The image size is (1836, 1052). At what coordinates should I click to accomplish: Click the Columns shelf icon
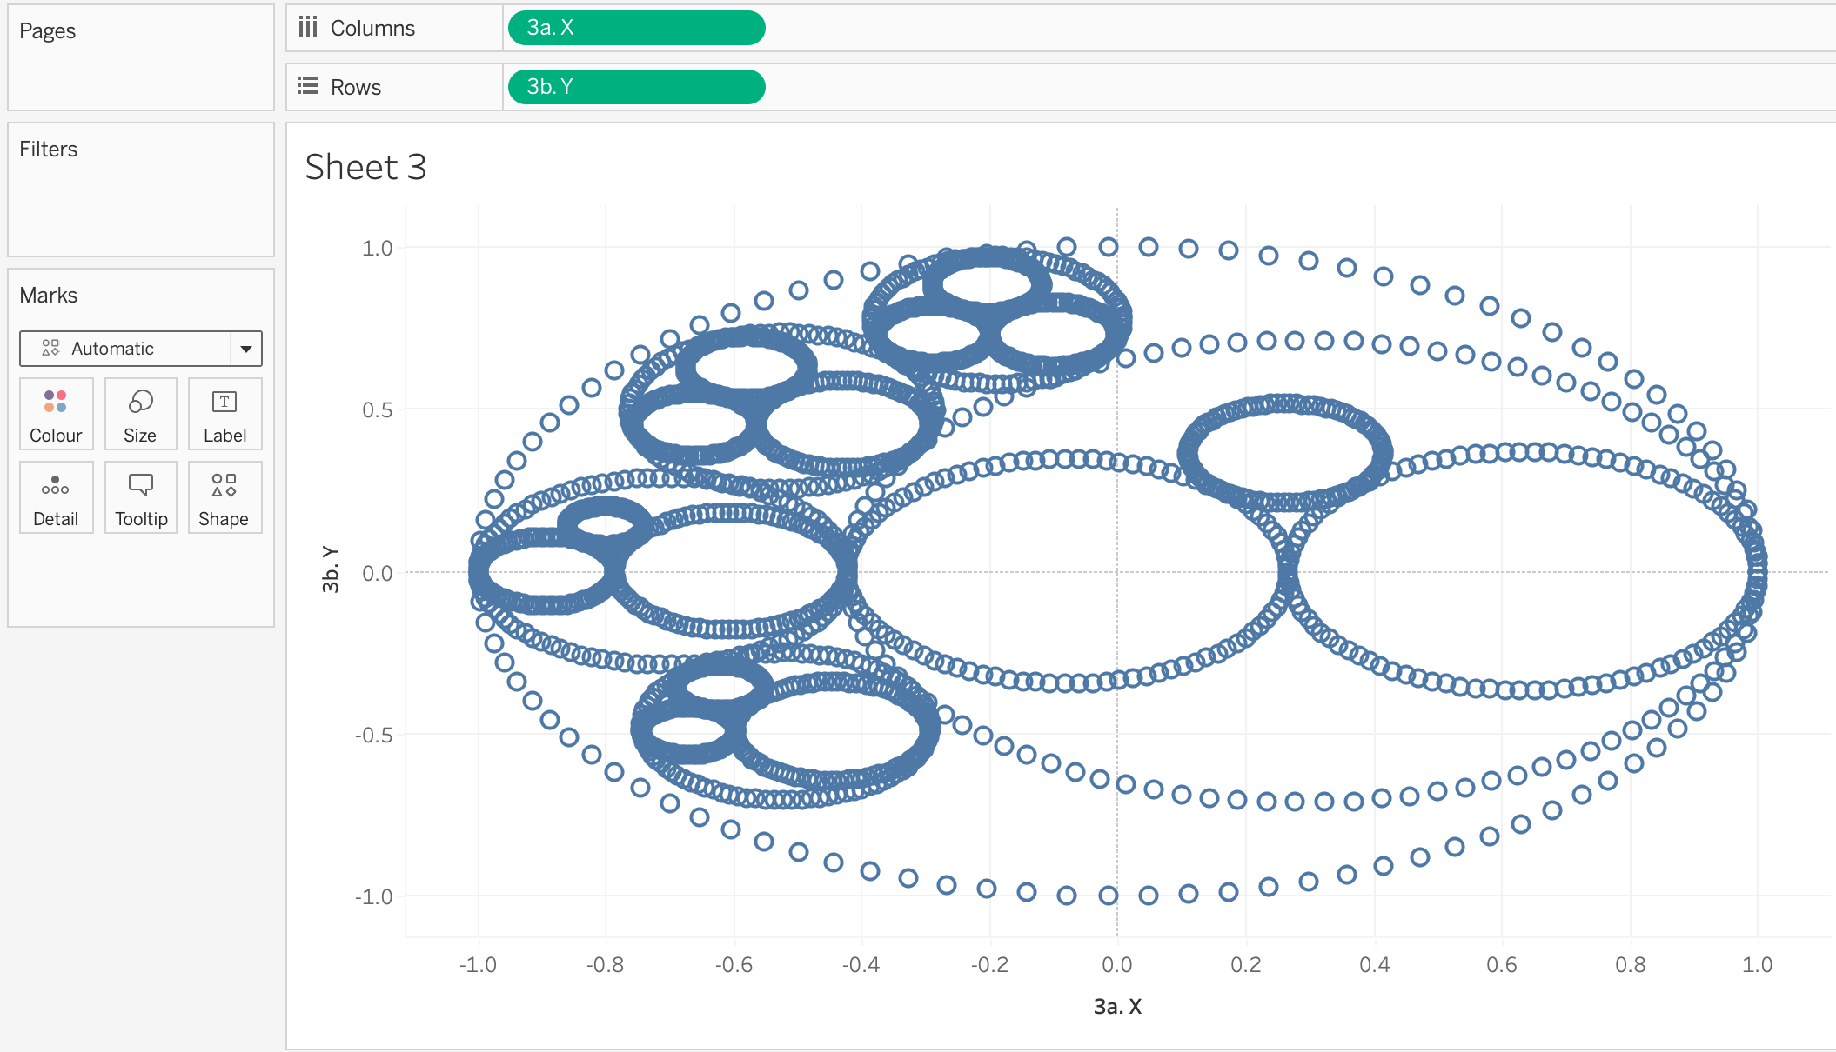coord(308,28)
